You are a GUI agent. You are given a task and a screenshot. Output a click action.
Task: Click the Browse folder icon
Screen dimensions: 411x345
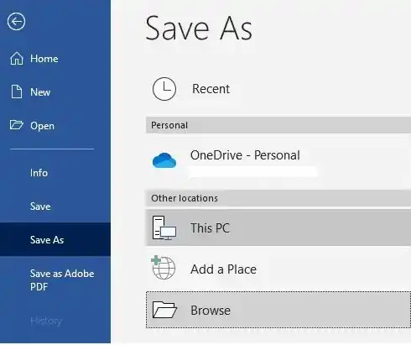tap(164, 310)
